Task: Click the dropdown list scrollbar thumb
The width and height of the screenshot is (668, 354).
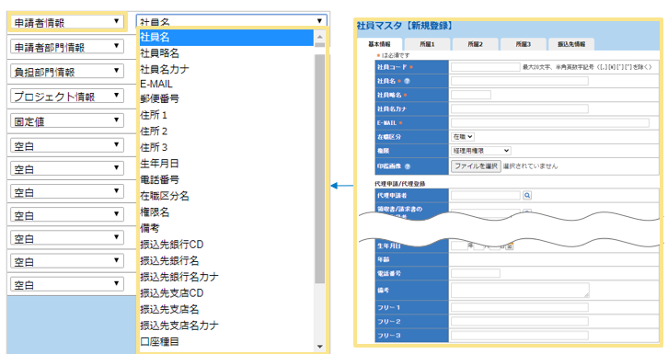Action: [320, 168]
